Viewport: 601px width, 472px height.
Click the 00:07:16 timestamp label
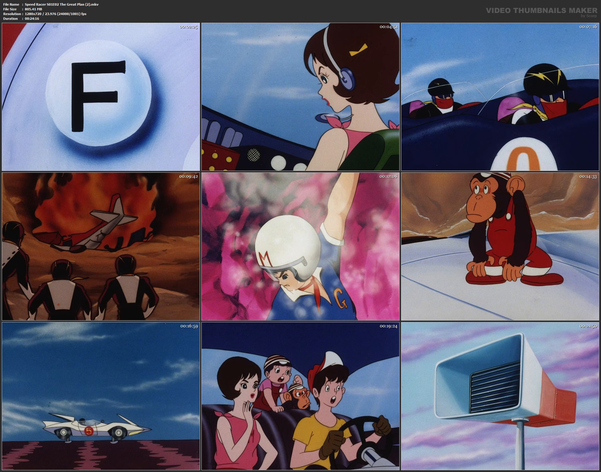click(588, 27)
